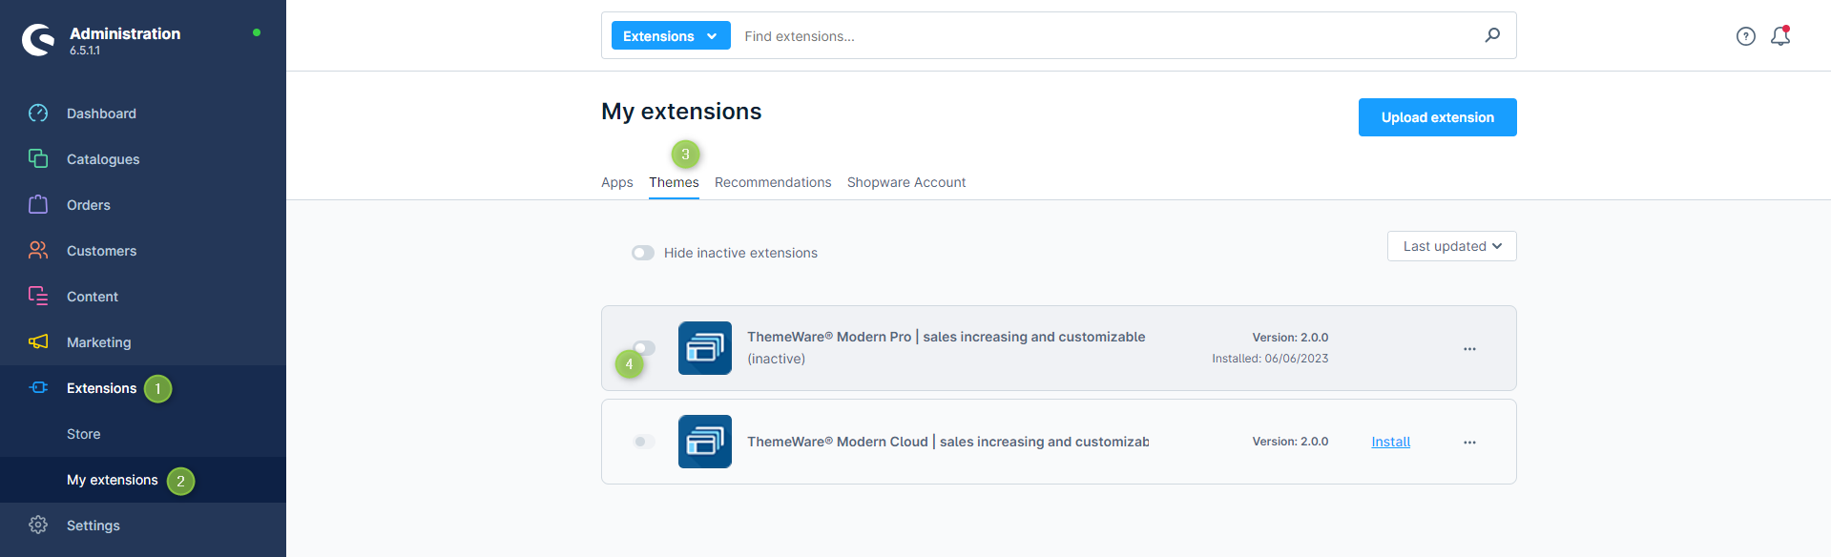Viewport: 1831px width, 557px height.
Task: Click the search magnifier icon
Action: point(1492,35)
